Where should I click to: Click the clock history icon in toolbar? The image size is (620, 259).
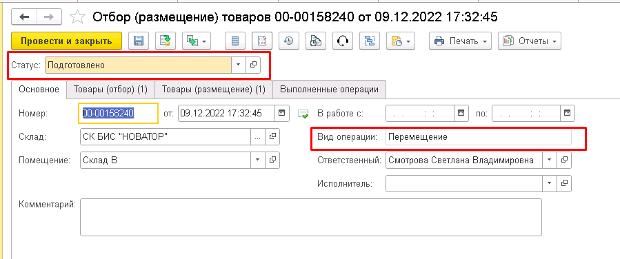tap(289, 41)
